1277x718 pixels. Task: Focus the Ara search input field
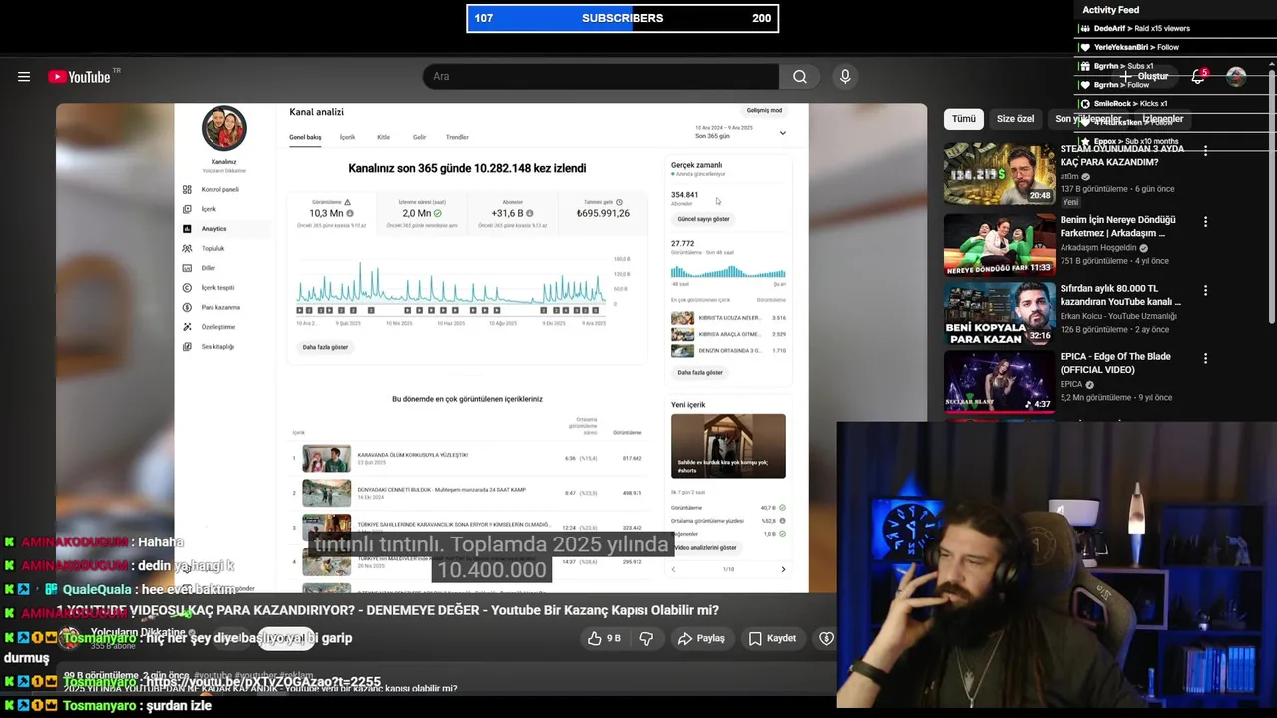601,77
